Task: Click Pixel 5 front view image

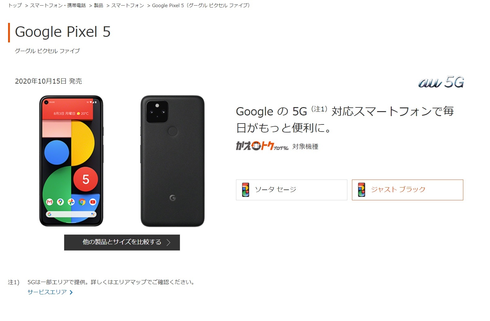Action: [71, 161]
